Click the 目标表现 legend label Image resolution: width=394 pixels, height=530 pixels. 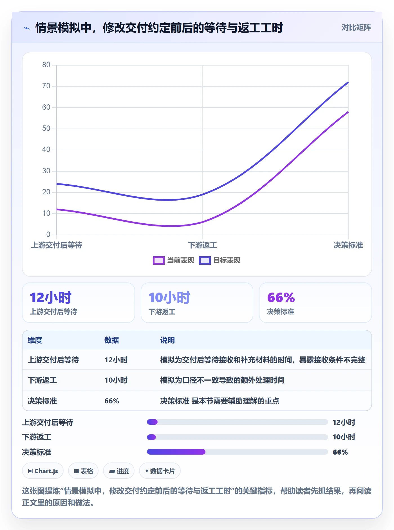[227, 260]
